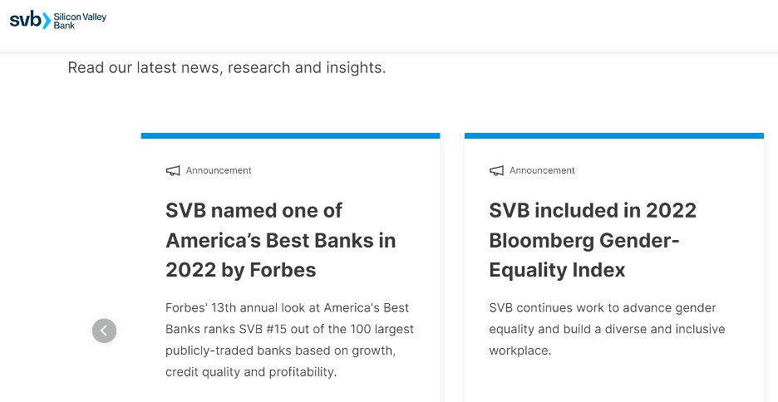Click the SVB Silicon Valley Bank logo
The image size is (778, 402).
pyautogui.click(x=58, y=20)
